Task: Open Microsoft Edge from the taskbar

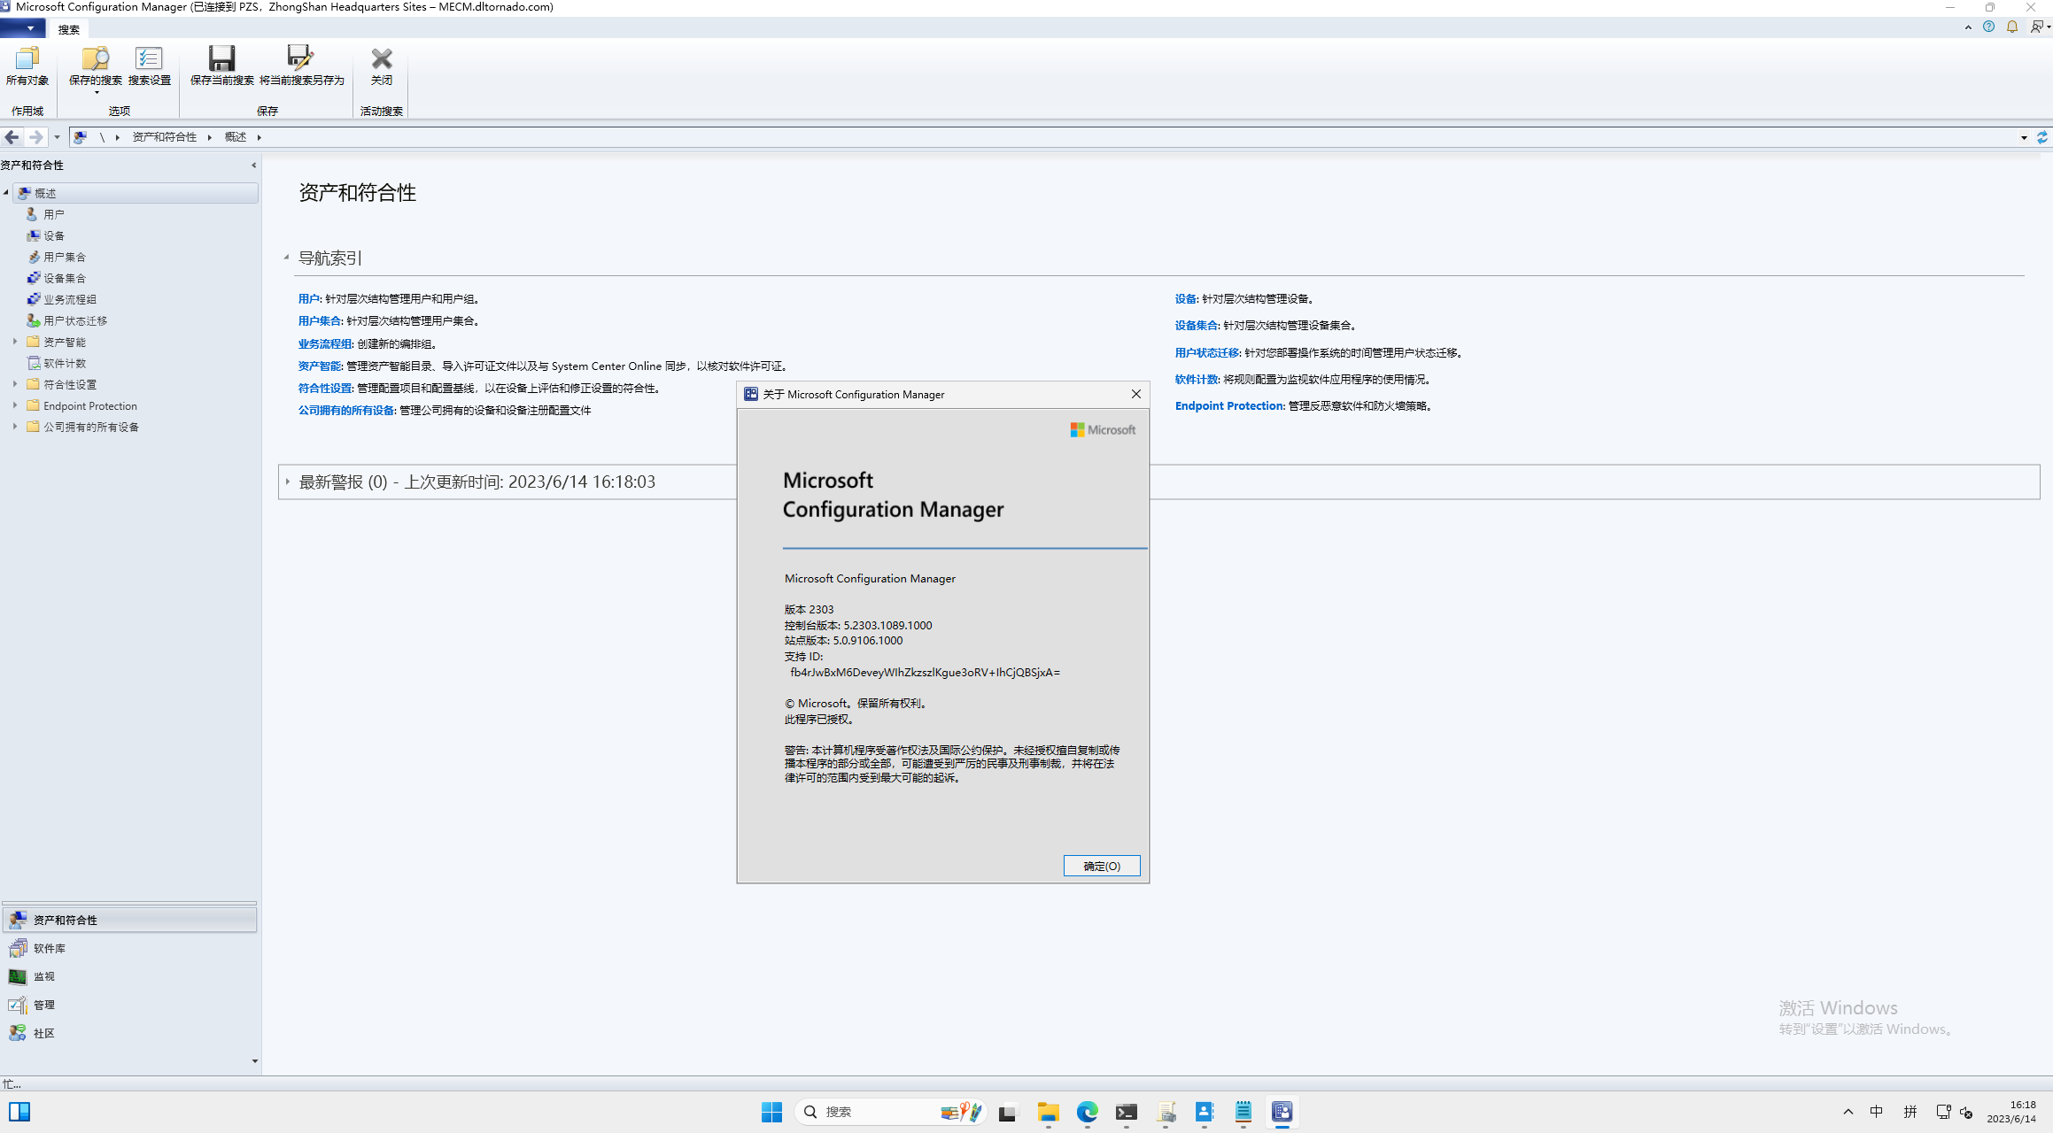Action: click(1087, 1112)
